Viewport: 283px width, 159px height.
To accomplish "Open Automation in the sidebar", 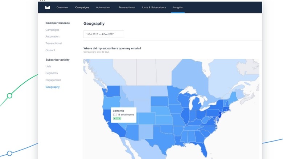I will pos(52,37).
